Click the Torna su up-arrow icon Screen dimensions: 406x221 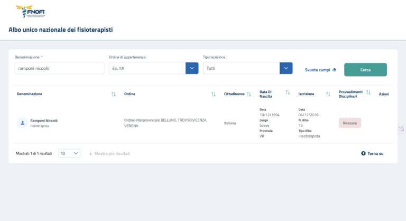click(363, 153)
